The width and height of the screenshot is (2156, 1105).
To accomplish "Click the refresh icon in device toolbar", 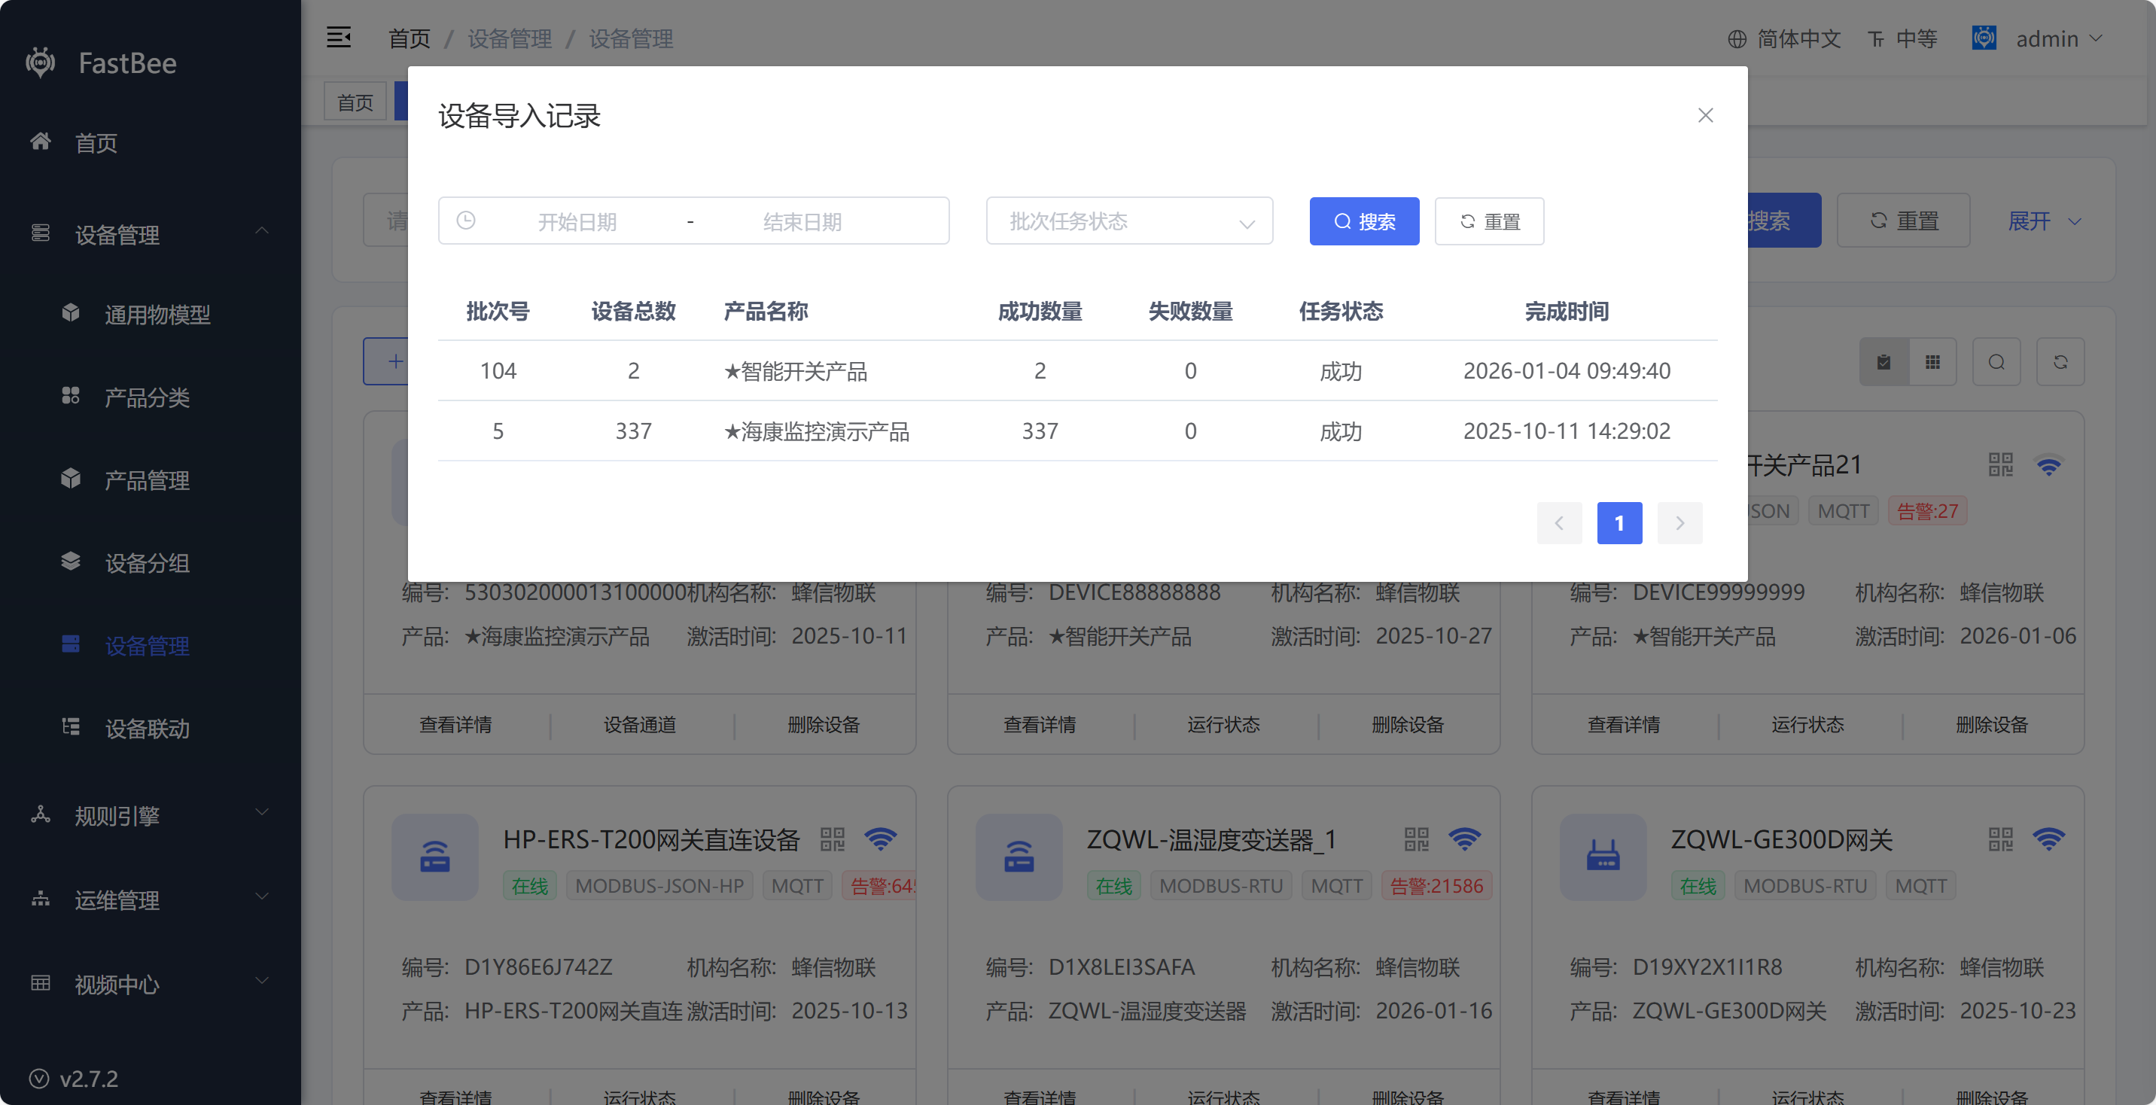I will (2060, 361).
